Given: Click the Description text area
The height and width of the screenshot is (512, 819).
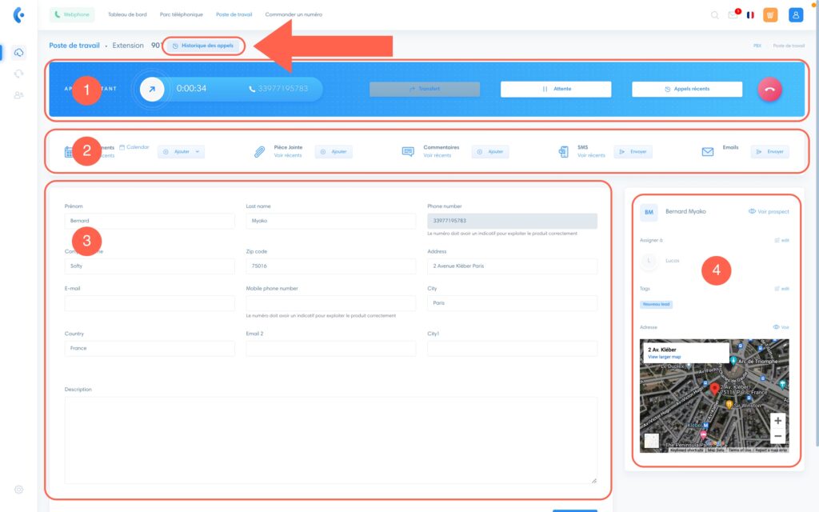Looking at the screenshot, I should [x=330, y=440].
